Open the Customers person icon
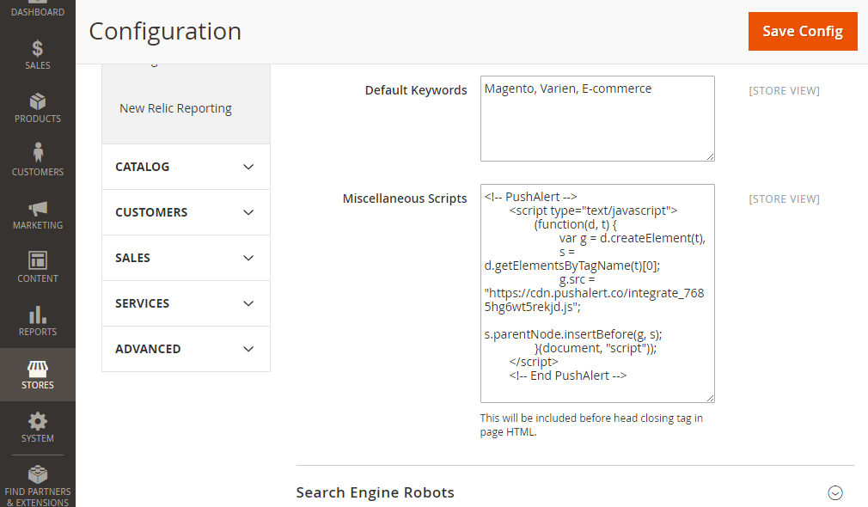The height and width of the screenshot is (507, 868). 38,152
